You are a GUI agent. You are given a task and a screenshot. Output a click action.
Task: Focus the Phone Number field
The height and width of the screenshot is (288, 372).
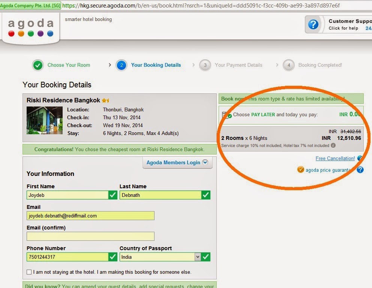tap(67, 257)
